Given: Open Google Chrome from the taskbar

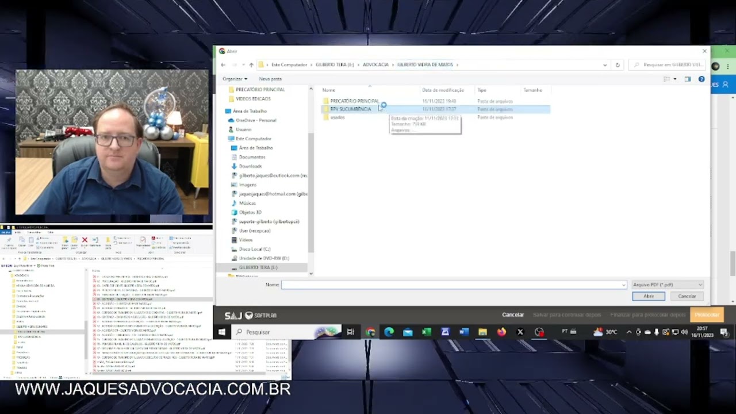Looking at the screenshot, I should tap(370, 332).
